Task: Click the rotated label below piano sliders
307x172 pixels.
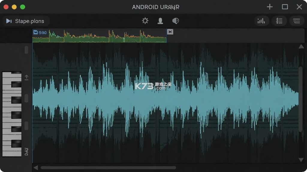Action: pos(26,151)
